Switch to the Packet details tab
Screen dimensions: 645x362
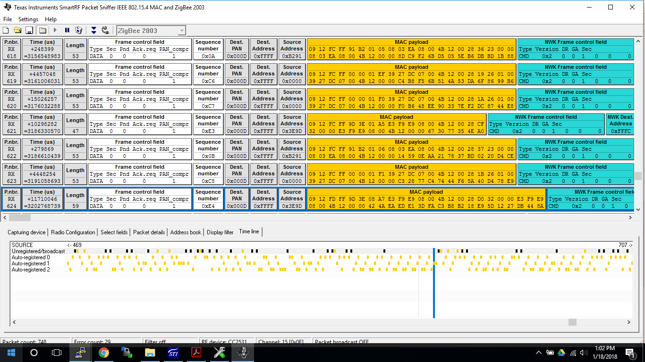click(x=149, y=232)
